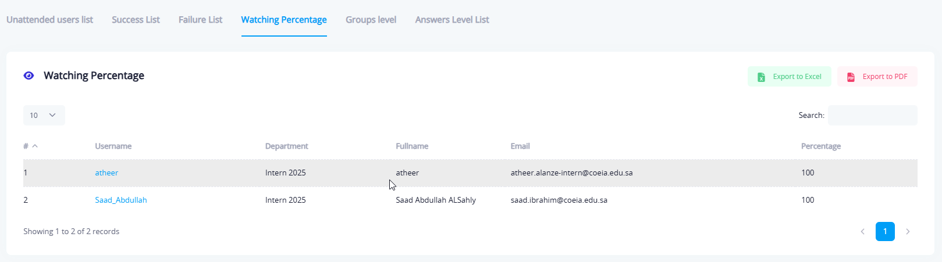The width and height of the screenshot is (942, 262).
Task: View the Answers Level List tab
Action: point(452,20)
